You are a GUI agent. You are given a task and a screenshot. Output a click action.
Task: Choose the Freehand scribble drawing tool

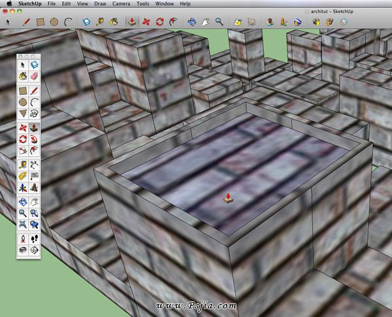[35, 114]
